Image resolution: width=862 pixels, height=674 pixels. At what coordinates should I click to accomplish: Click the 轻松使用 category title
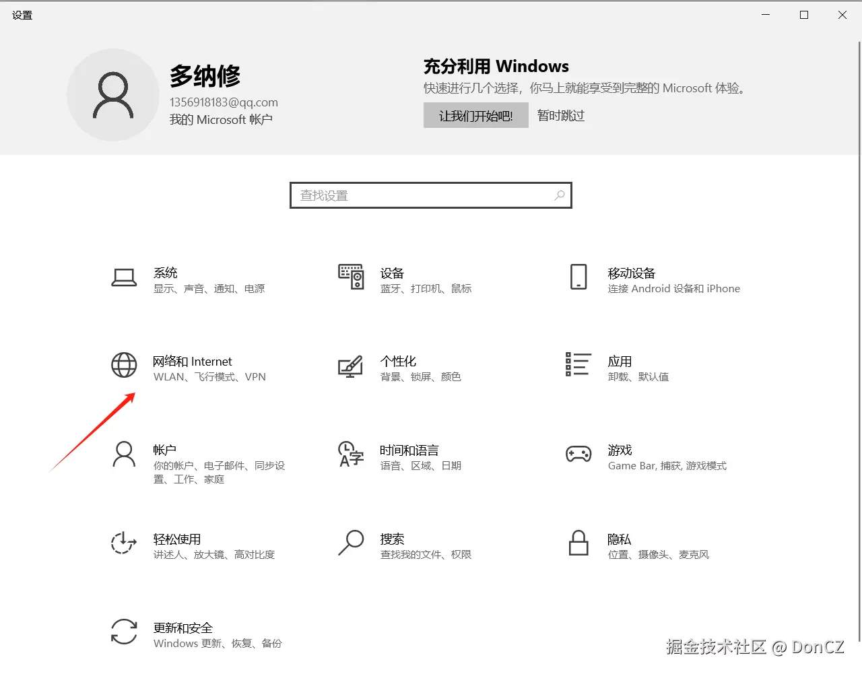(x=177, y=539)
